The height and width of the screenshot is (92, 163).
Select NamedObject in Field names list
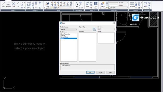pos(64,37)
